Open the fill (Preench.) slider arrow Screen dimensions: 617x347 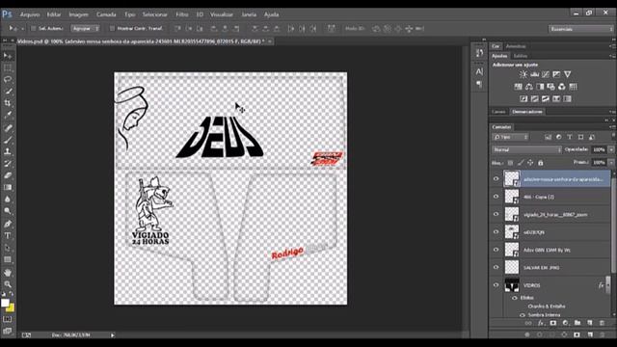(611, 163)
